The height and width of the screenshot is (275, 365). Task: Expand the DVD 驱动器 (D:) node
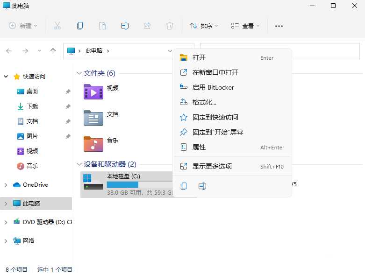6,222
